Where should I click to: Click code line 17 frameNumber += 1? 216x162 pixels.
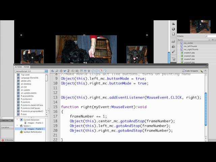tap(88, 116)
